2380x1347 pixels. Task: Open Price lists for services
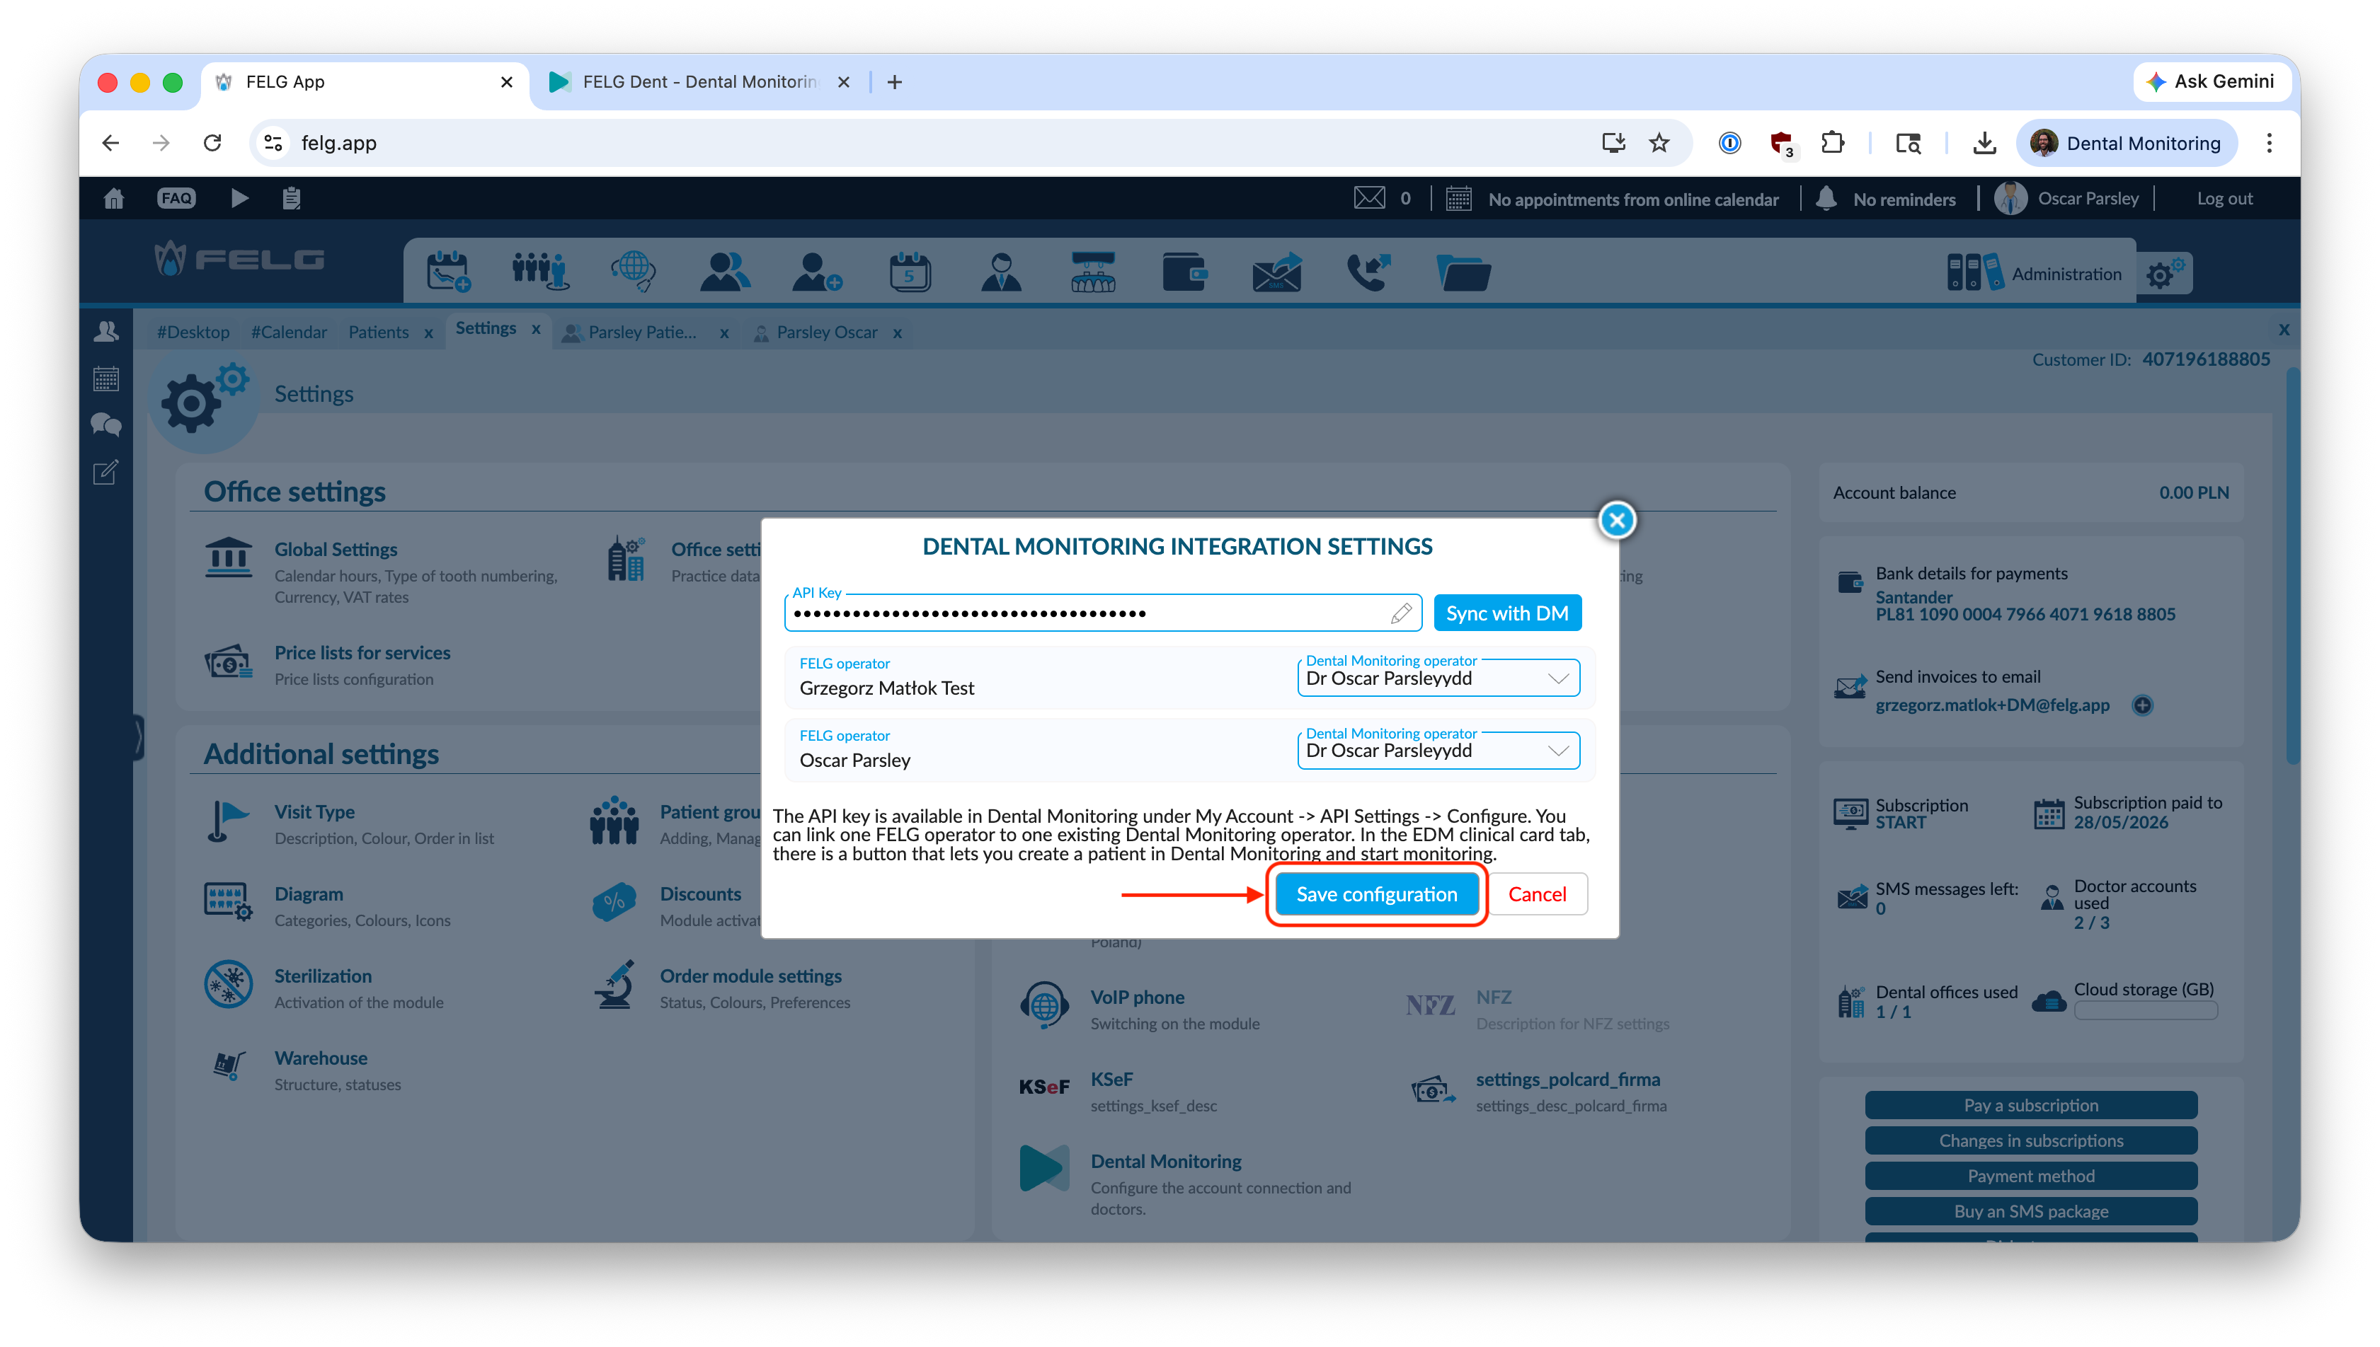point(362,653)
